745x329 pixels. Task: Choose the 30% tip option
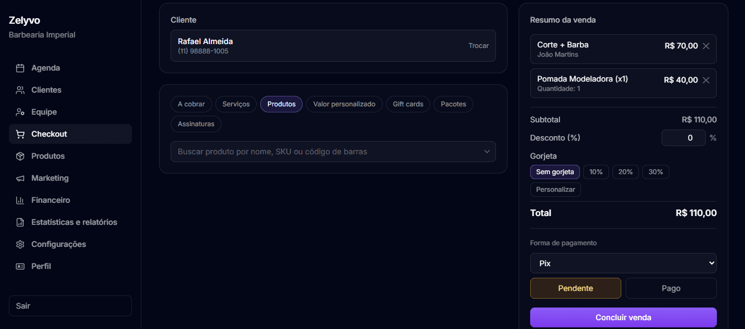[656, 172]
